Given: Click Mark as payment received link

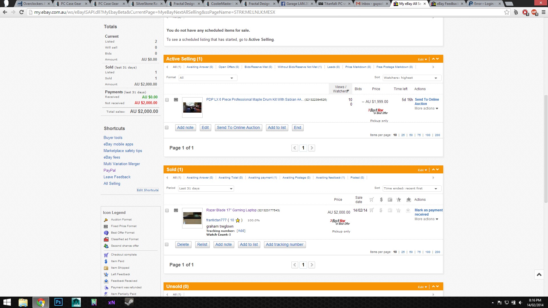Looking at the screenshot, I should 428,212.
